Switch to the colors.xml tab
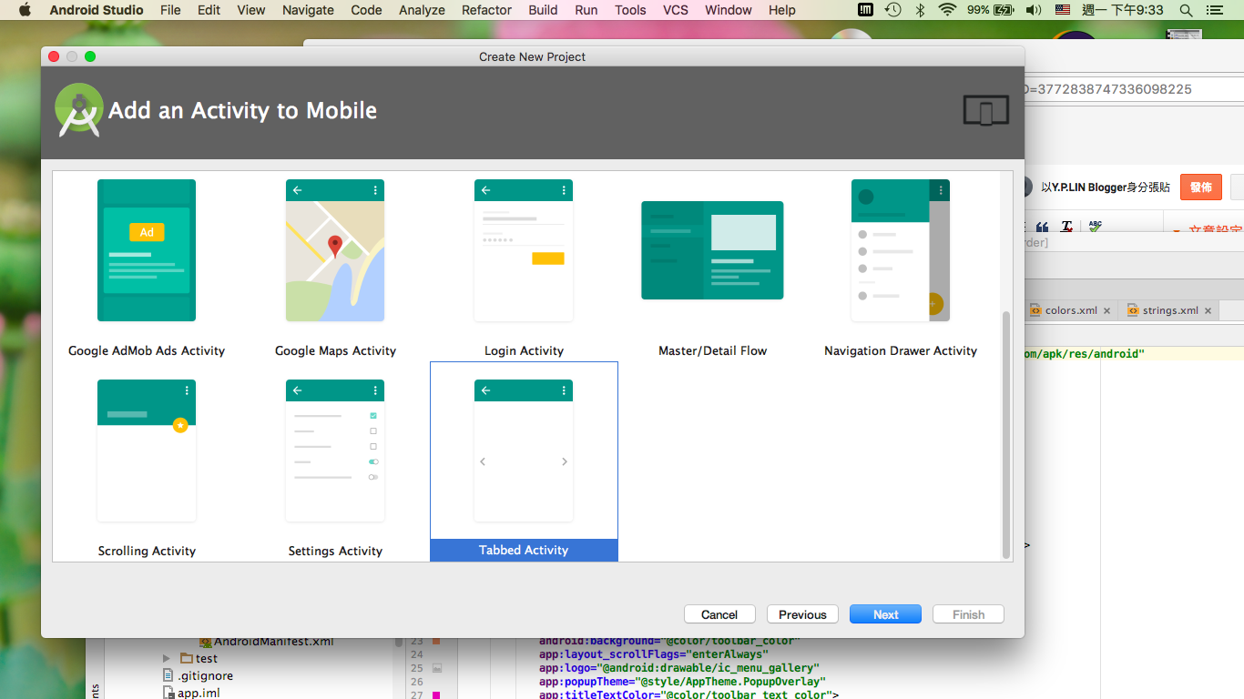Screen dimensions: 1244x699 point(1069,309)
